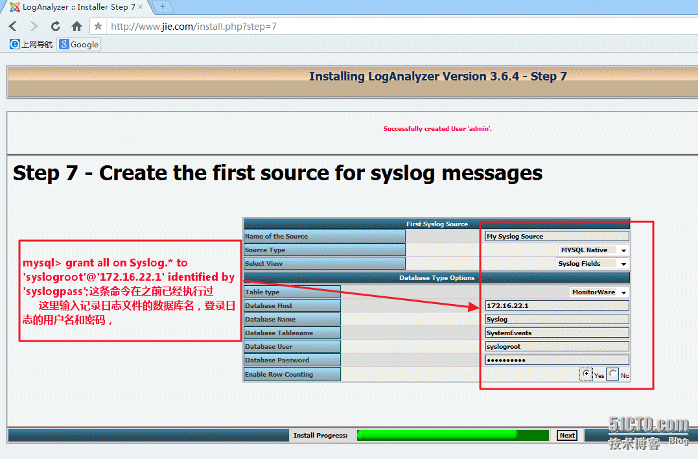698x459 pixels.
Task: Bookmark this page with the star icon
Action: tap(98, 27)
